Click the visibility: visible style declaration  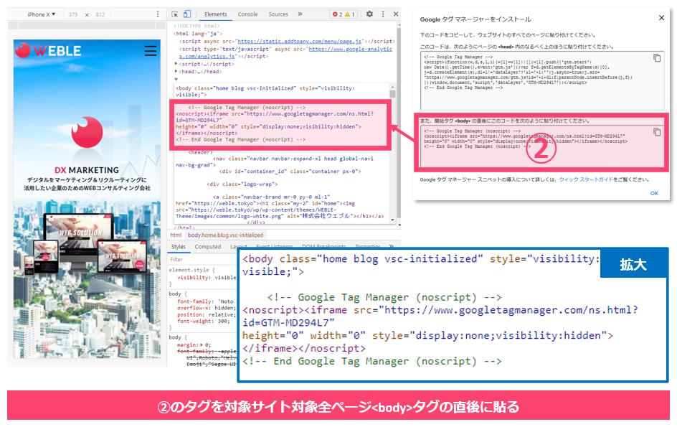pos(207,278)
